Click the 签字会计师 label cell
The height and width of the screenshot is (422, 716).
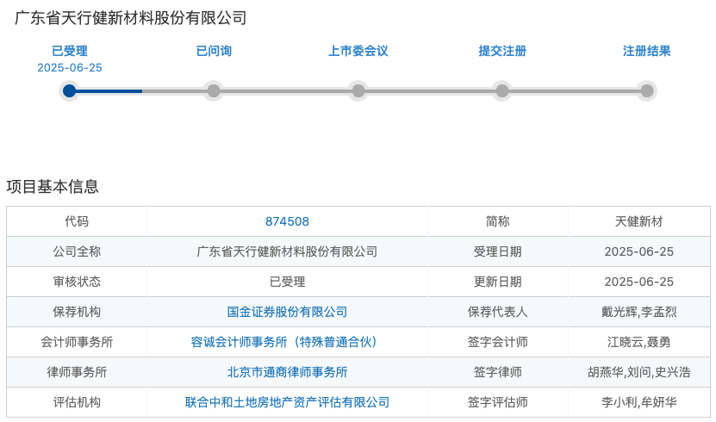coord(498,342)
